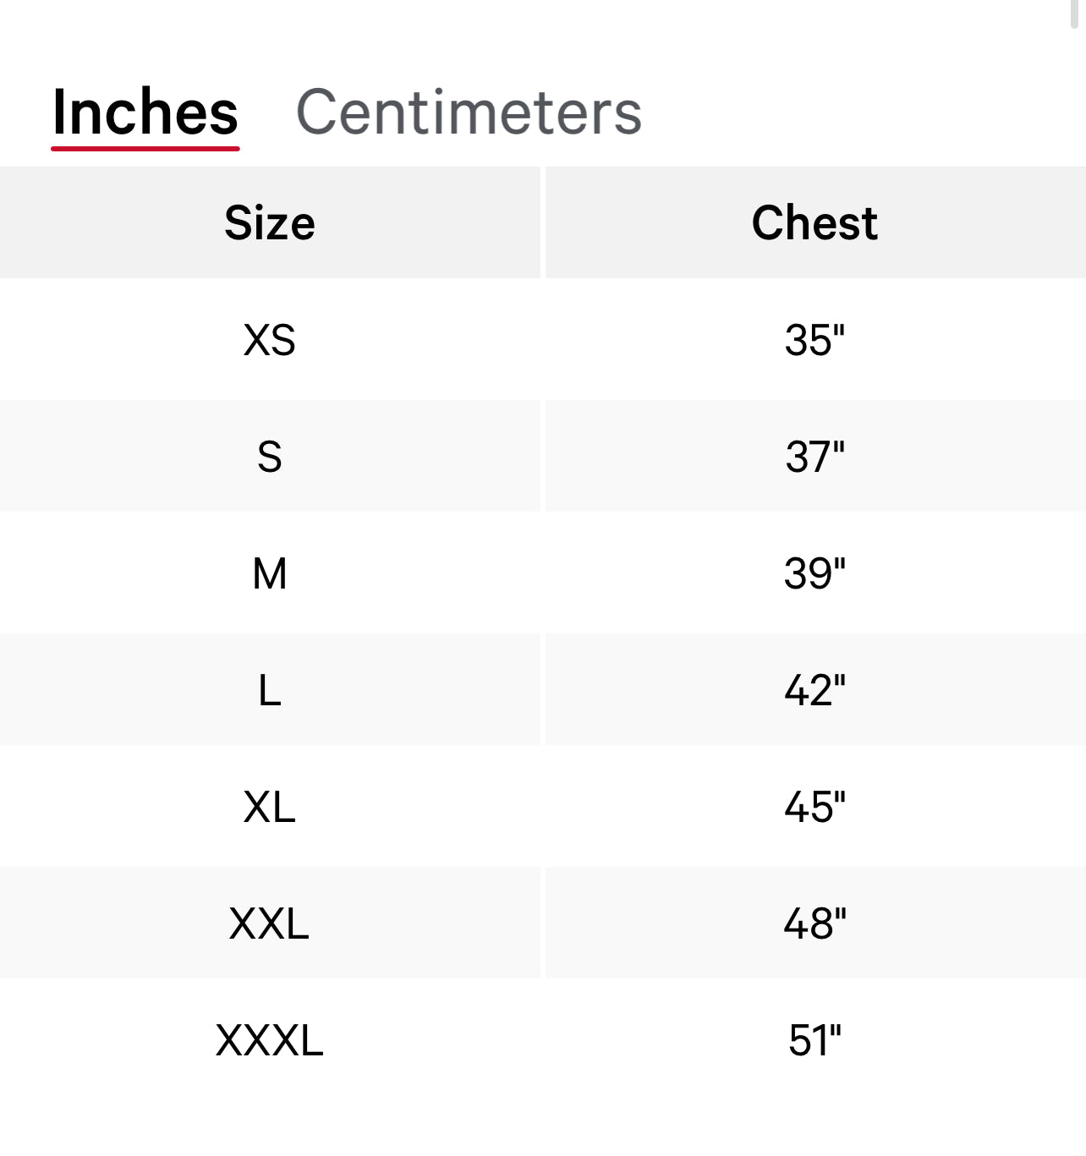Select the 48" chest value
Image resolution: width=1086 pixels, height=1156 pixels.
click(814, 923)
